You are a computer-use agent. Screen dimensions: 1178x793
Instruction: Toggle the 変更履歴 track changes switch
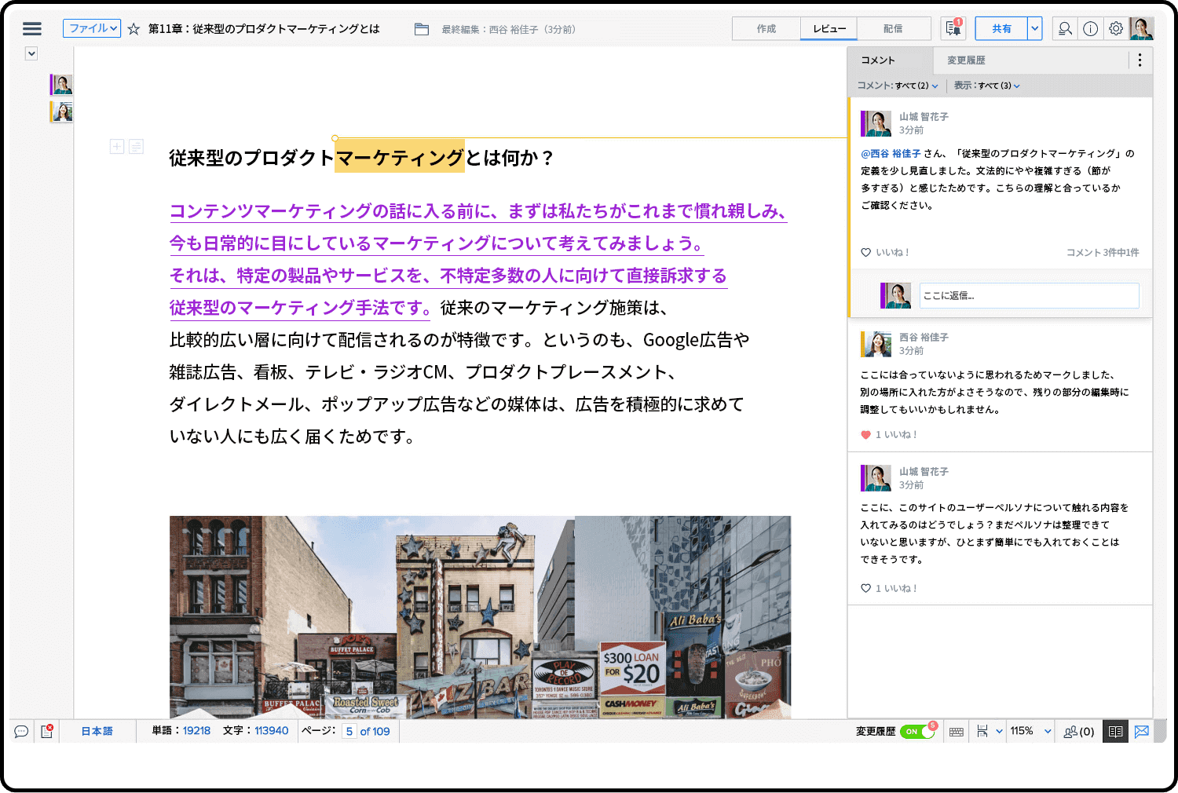(916, 732)
